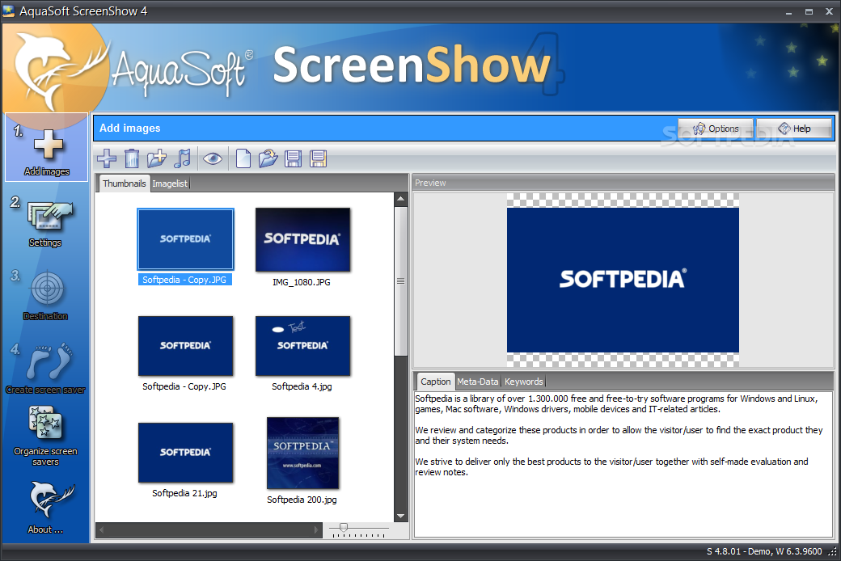Click the Softpedia 4.jpg file name label
Image resolution: width=841 pixels, height=561 pixels.
pyautogui.click(x=302, y=386)
